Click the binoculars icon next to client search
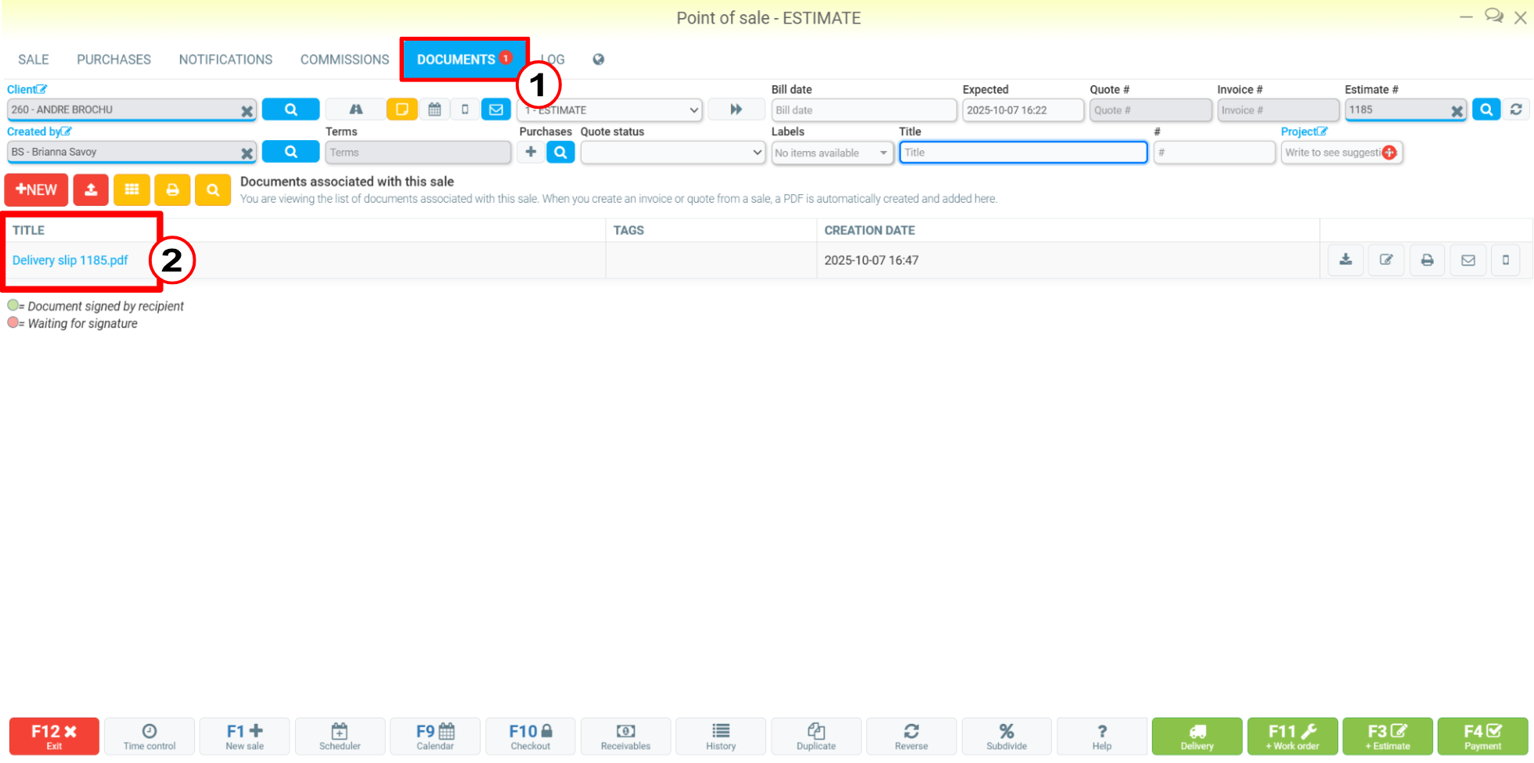The width and height of the screenshot is (1534, 763). 355,110
